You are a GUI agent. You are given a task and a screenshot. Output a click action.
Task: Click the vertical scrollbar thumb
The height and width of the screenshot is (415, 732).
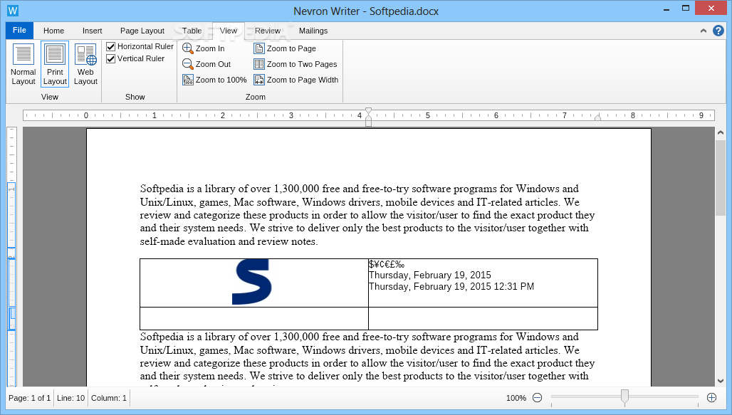point(721,178)
